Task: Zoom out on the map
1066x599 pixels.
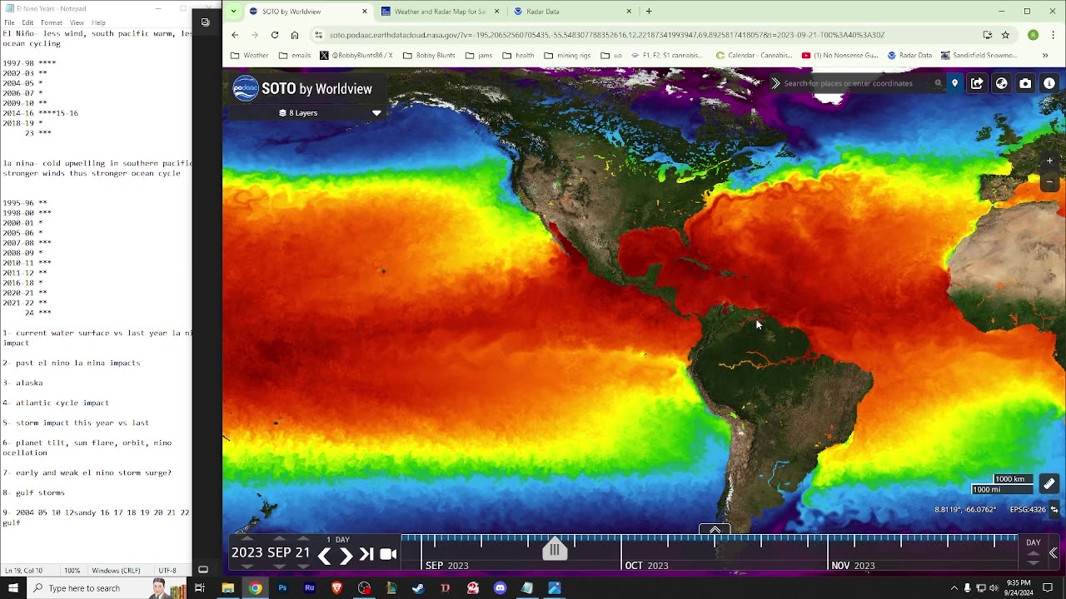Action: [1049, 181]
